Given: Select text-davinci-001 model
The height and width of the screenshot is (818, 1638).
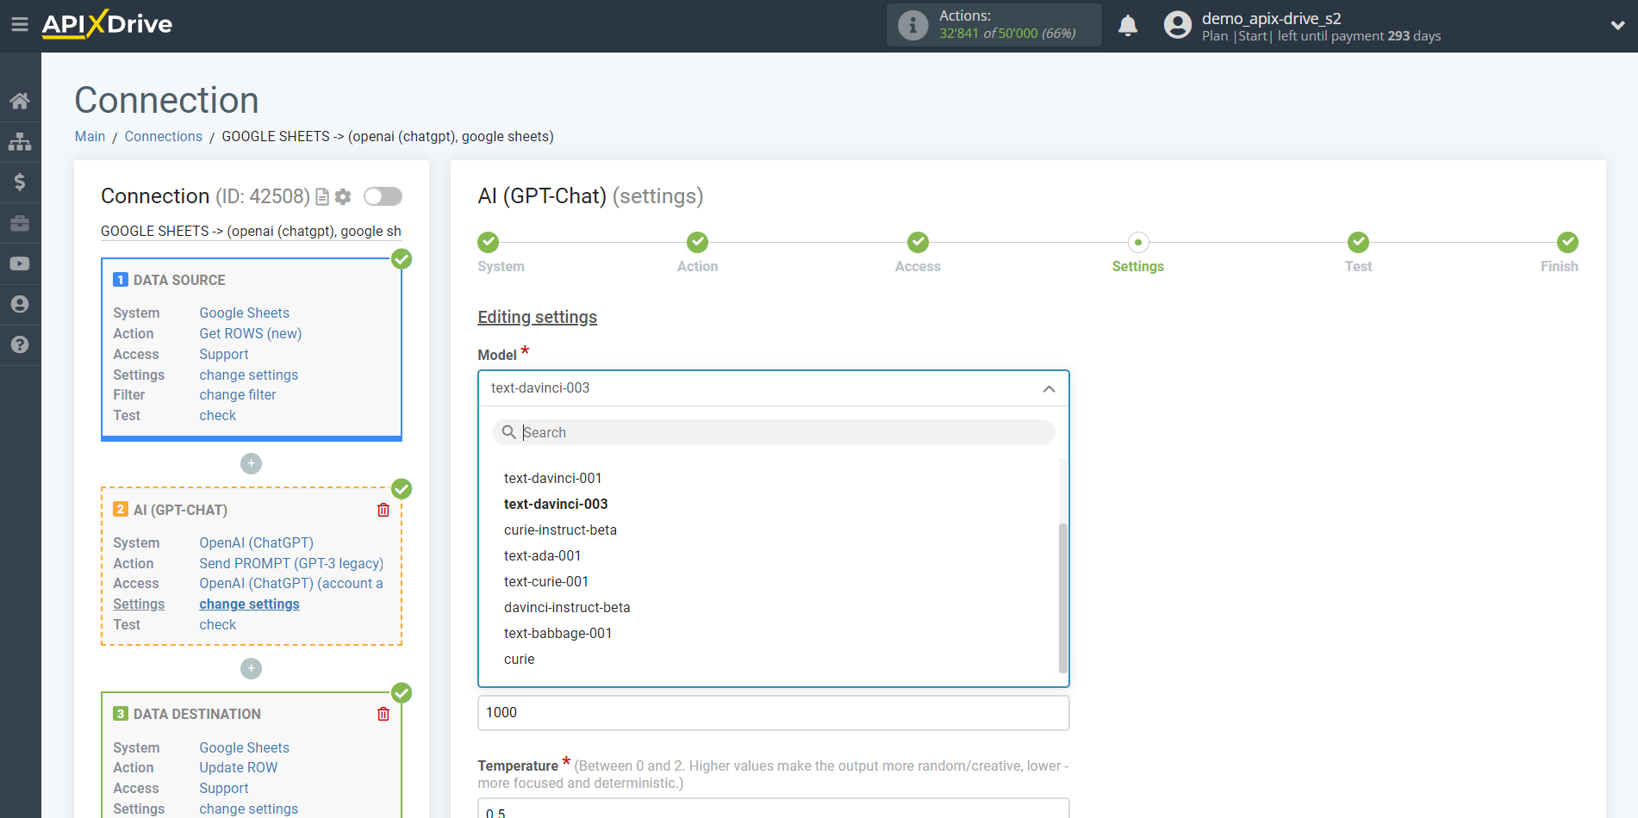Looking at the screenshot, I should (x=553, y=478).
